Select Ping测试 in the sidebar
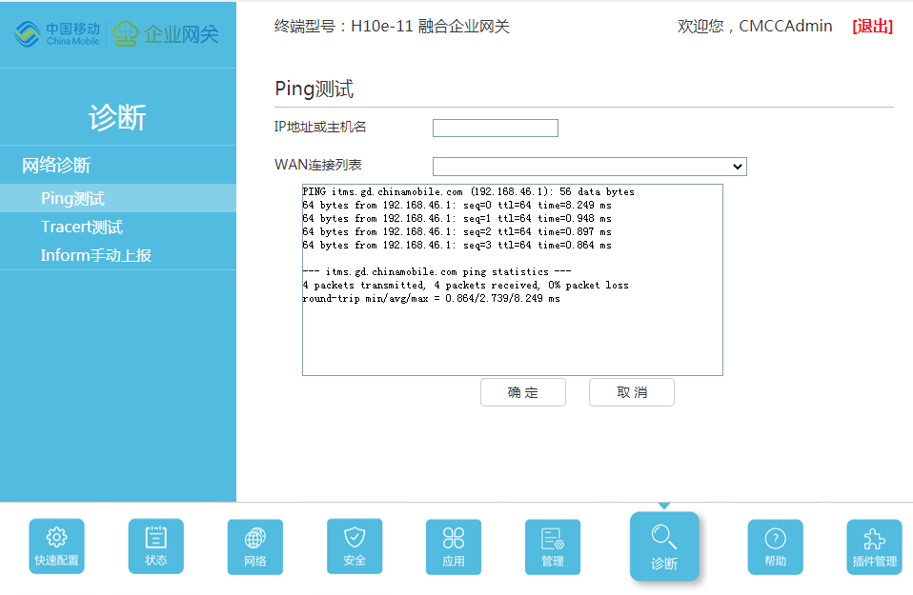Image resolution: width=913 pixels, height=595 pixels. coord(72,199)
